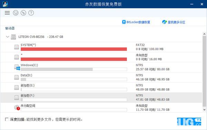Select the 新加卷(F:) partition label
Viewport: 207px width, 130px height.
[27, 96]
